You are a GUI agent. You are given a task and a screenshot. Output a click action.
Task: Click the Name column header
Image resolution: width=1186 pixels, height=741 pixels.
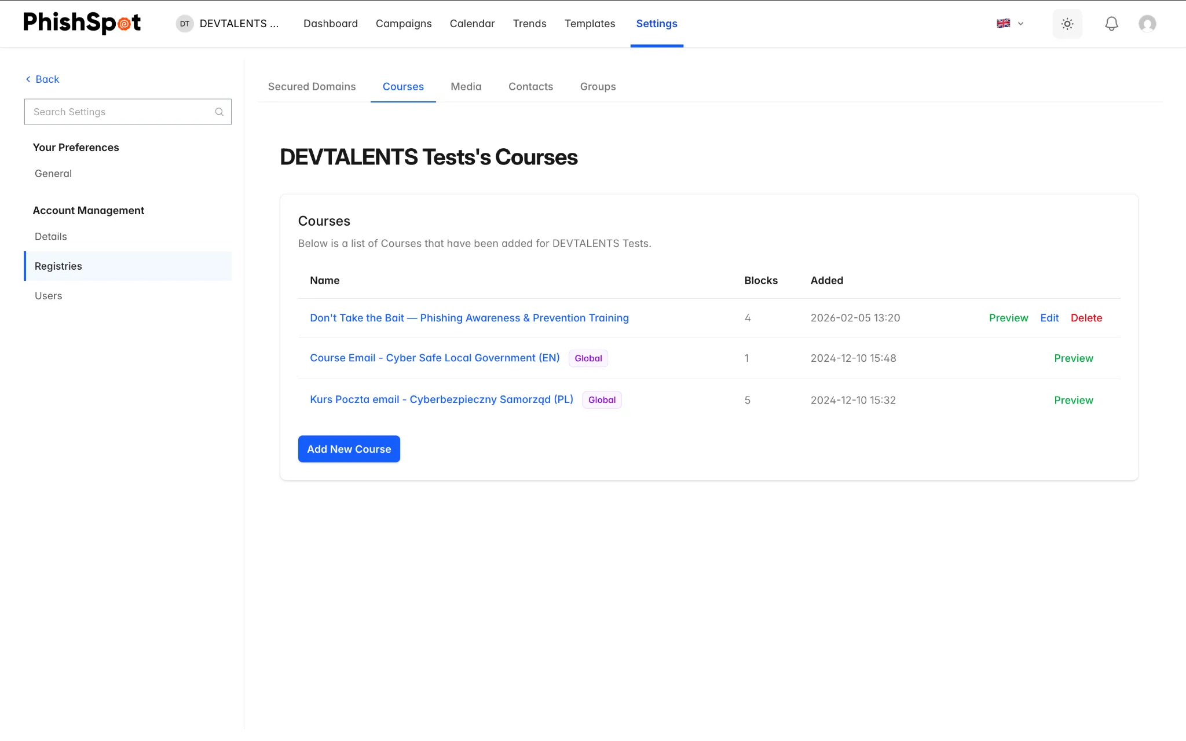coord(325,281)
